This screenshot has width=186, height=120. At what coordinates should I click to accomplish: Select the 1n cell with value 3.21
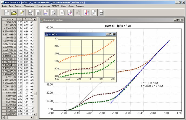pos(20,114)
